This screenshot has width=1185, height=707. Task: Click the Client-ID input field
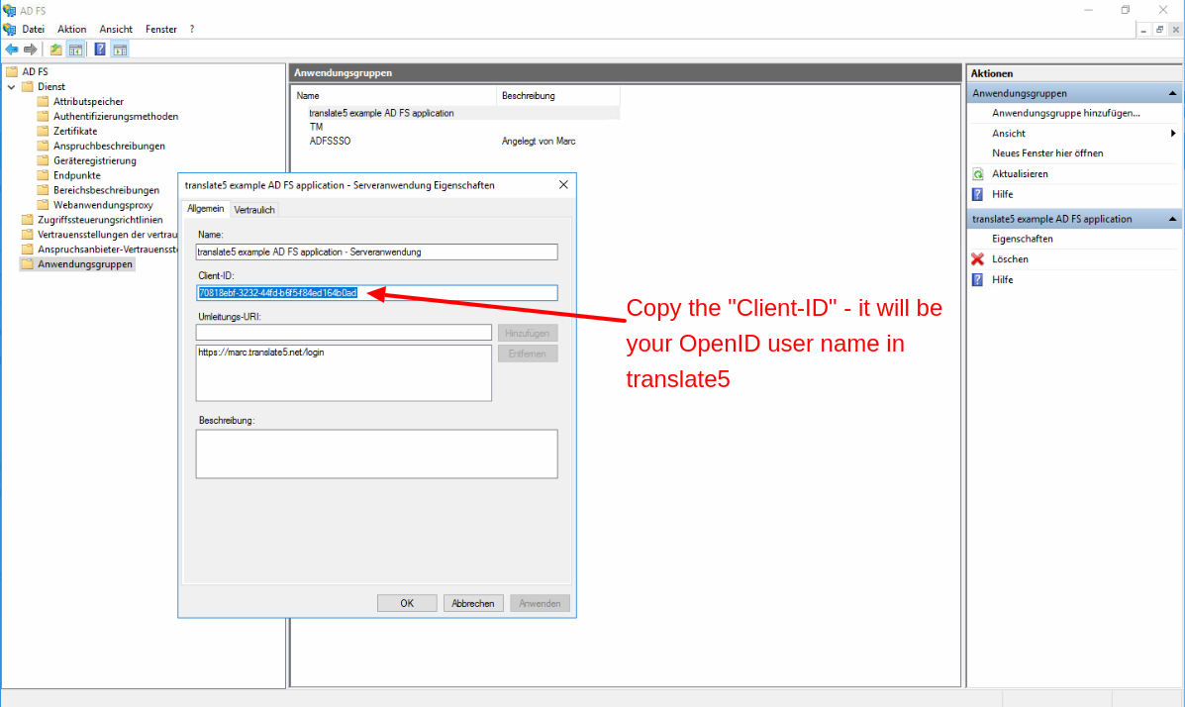point(376,293)
